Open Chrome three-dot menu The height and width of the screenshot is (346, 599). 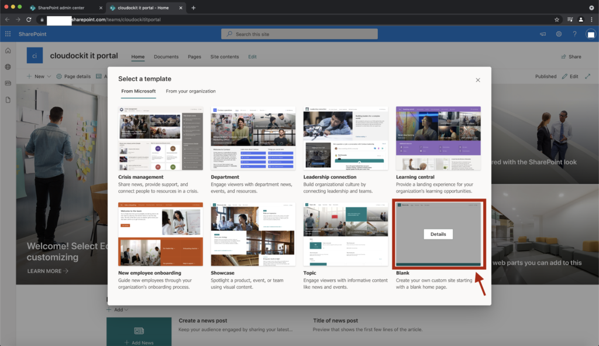592,19
